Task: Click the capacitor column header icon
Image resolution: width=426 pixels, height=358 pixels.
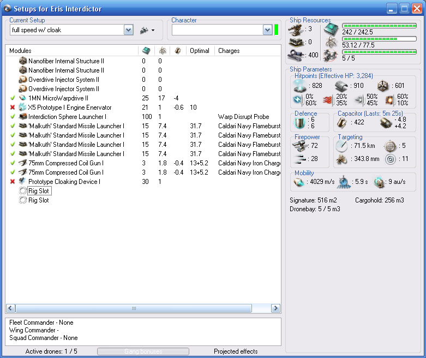Action: 178,51
